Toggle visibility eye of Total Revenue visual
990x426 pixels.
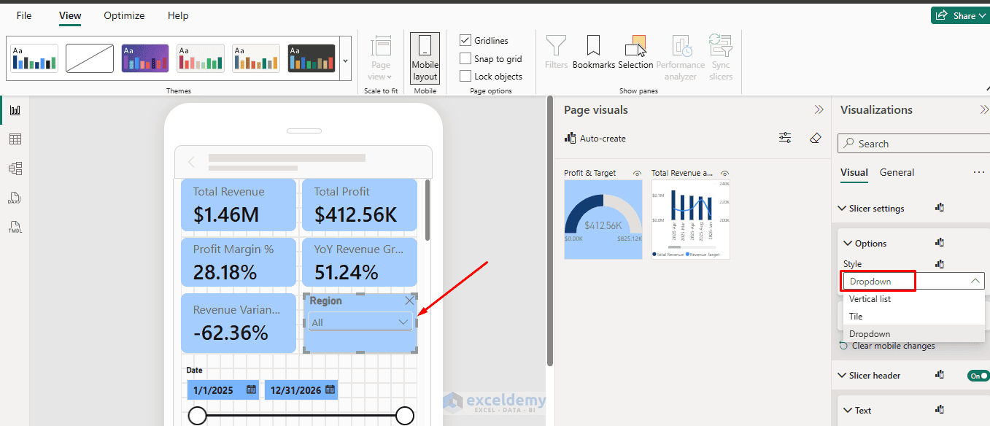click(724, 174)
